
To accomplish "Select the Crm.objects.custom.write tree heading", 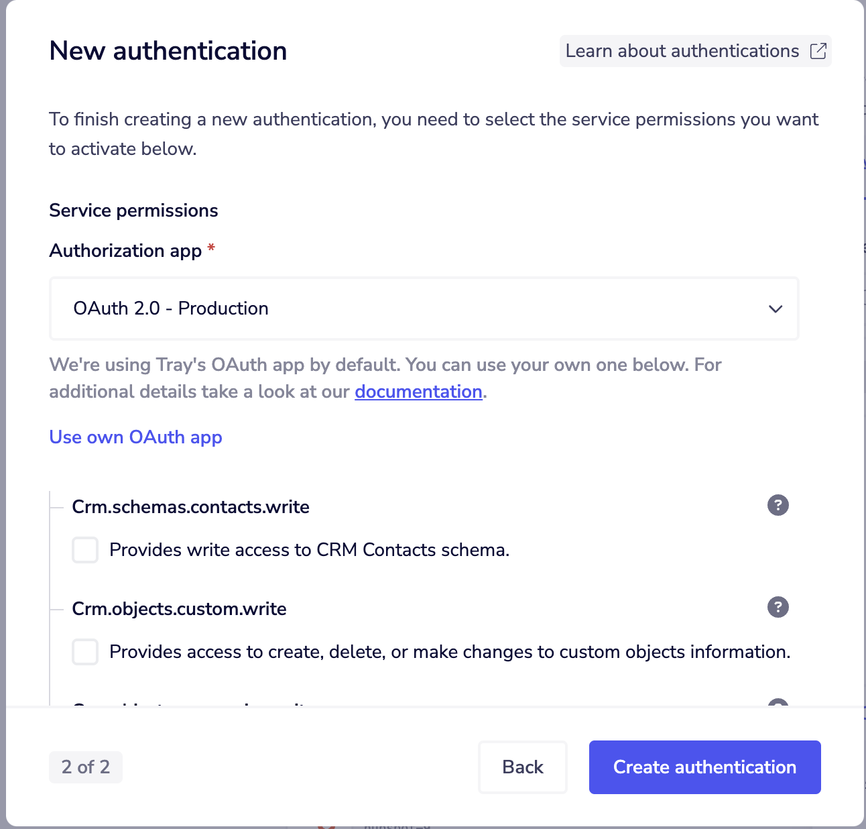I will [179, 609].
